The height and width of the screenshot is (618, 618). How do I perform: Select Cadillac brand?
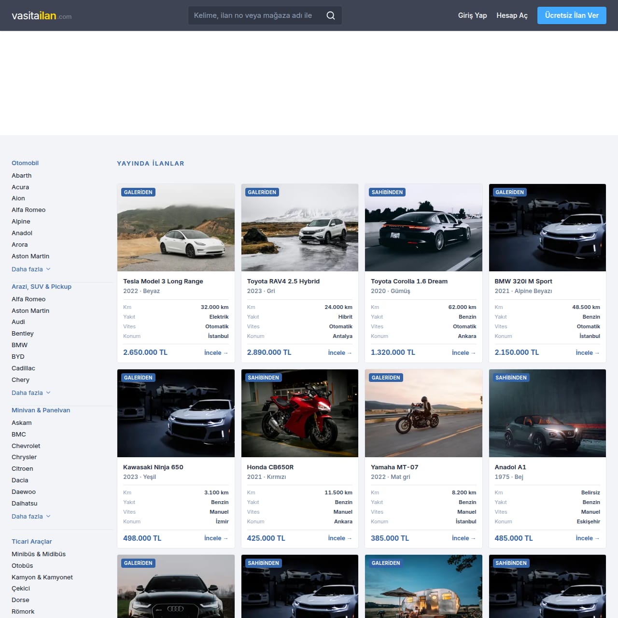click(23, 368)
